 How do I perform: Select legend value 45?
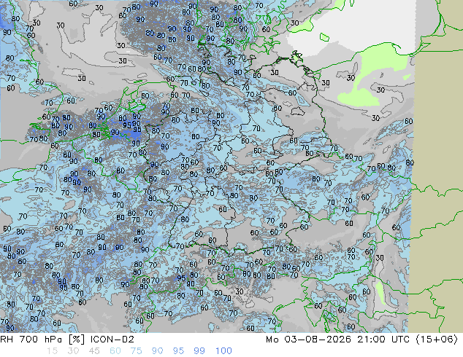tap(94, 351)
